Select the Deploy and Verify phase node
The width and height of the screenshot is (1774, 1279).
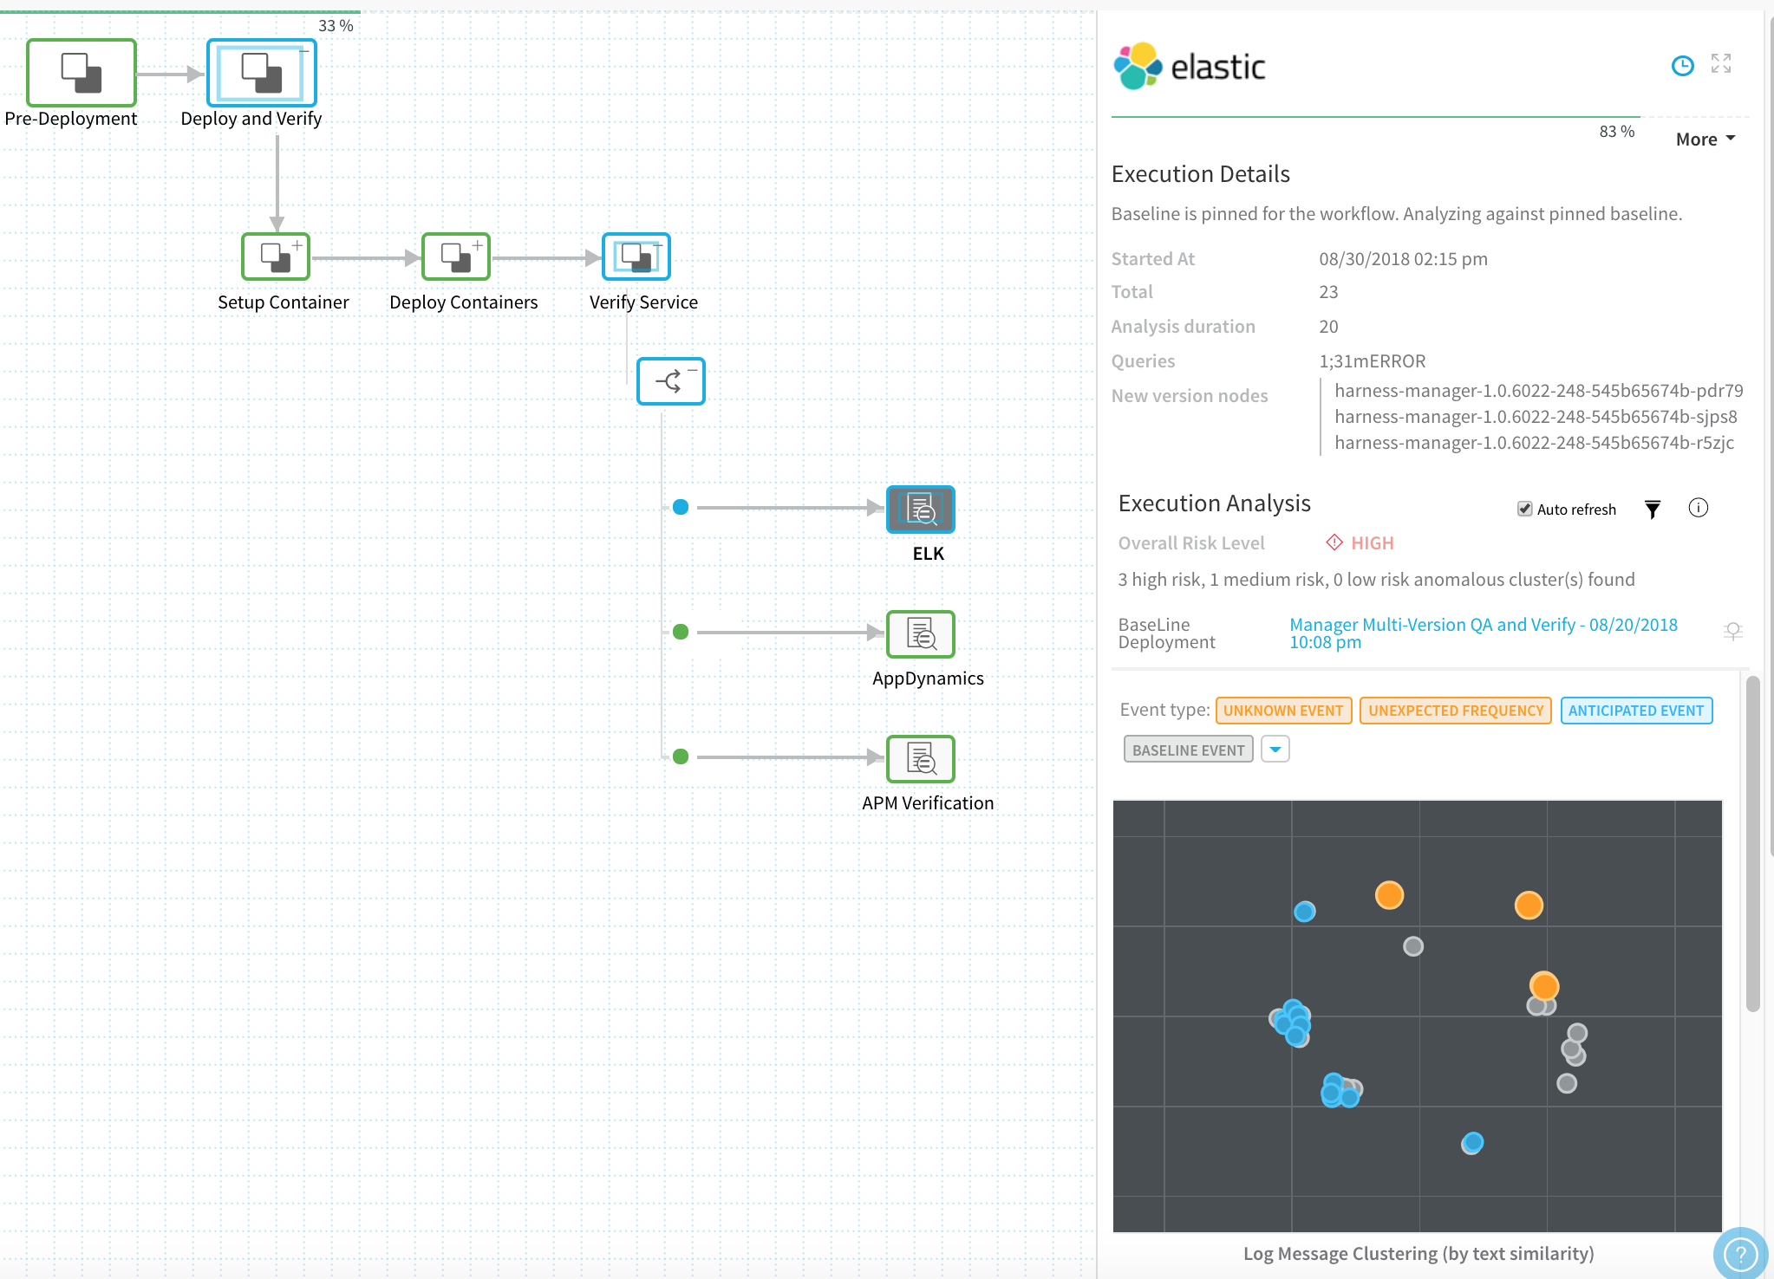(261, 73)
